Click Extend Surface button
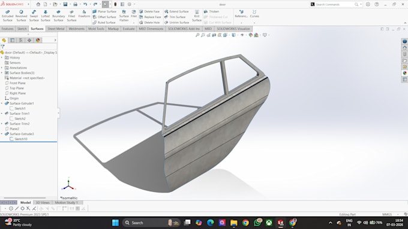This screenshot has width=408, height=229. pyautogui.click(x=176, y=11)
